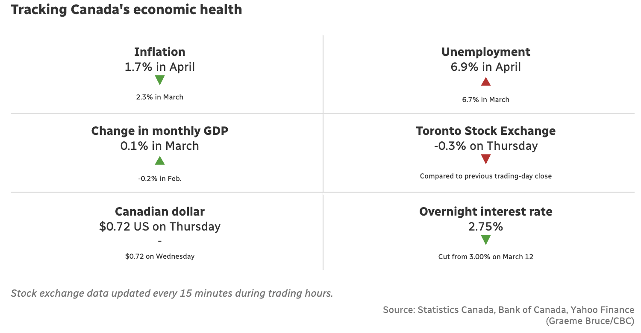This screenshot has width=641, height=333.
Task: Select the 'Tracking Canada's economic health' title
Action: pyautogui.click(x=126, y=9)
